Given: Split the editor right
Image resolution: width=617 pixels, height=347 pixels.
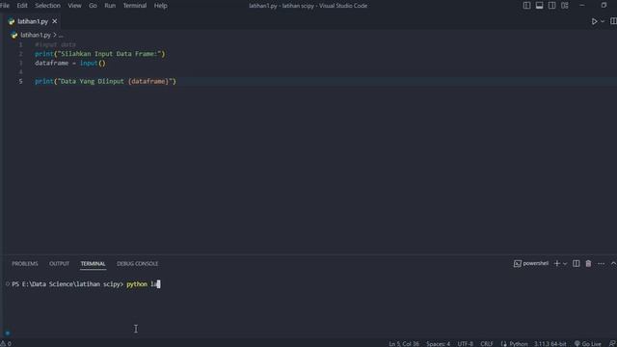Looking at the screenshot, I should [x=613, y=21].
